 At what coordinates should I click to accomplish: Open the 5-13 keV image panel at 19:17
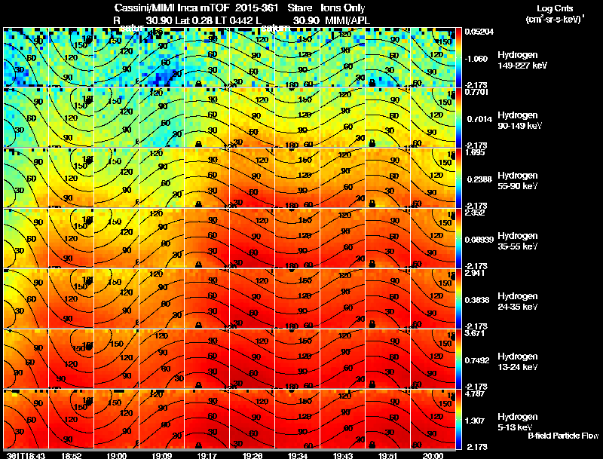207,419
